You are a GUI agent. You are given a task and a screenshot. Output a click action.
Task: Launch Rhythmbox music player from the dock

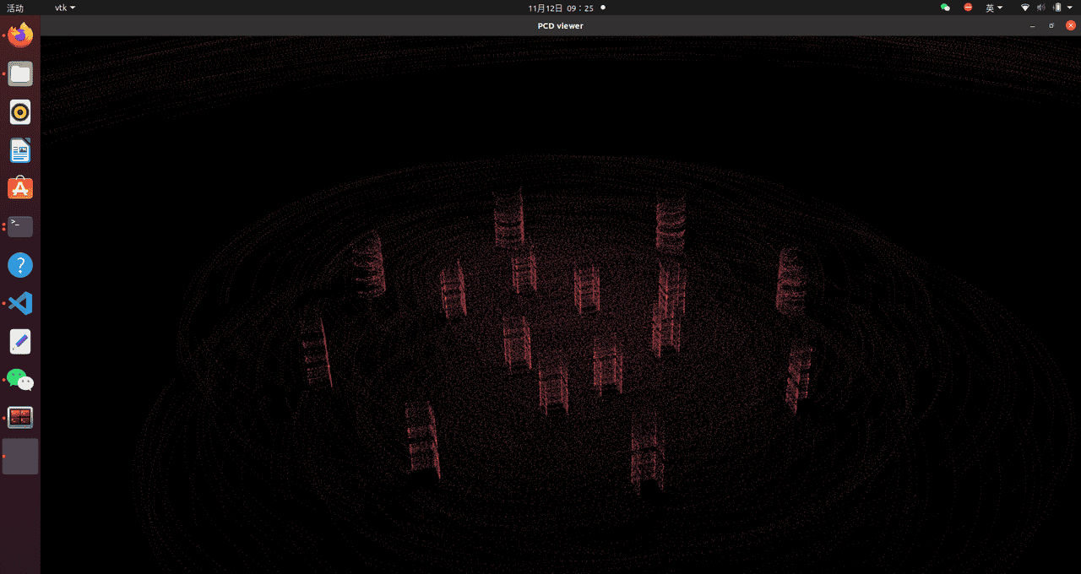20,112
